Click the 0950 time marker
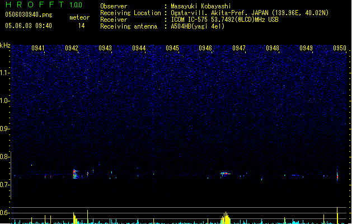Viewport: 352px width, 224px height. [x=340, y=48]
